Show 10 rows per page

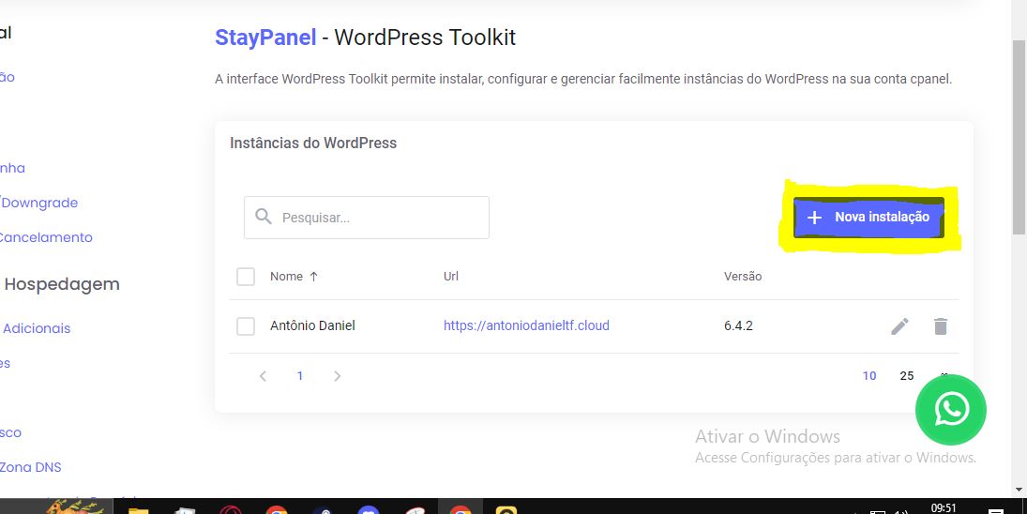[x=869, y=376]
